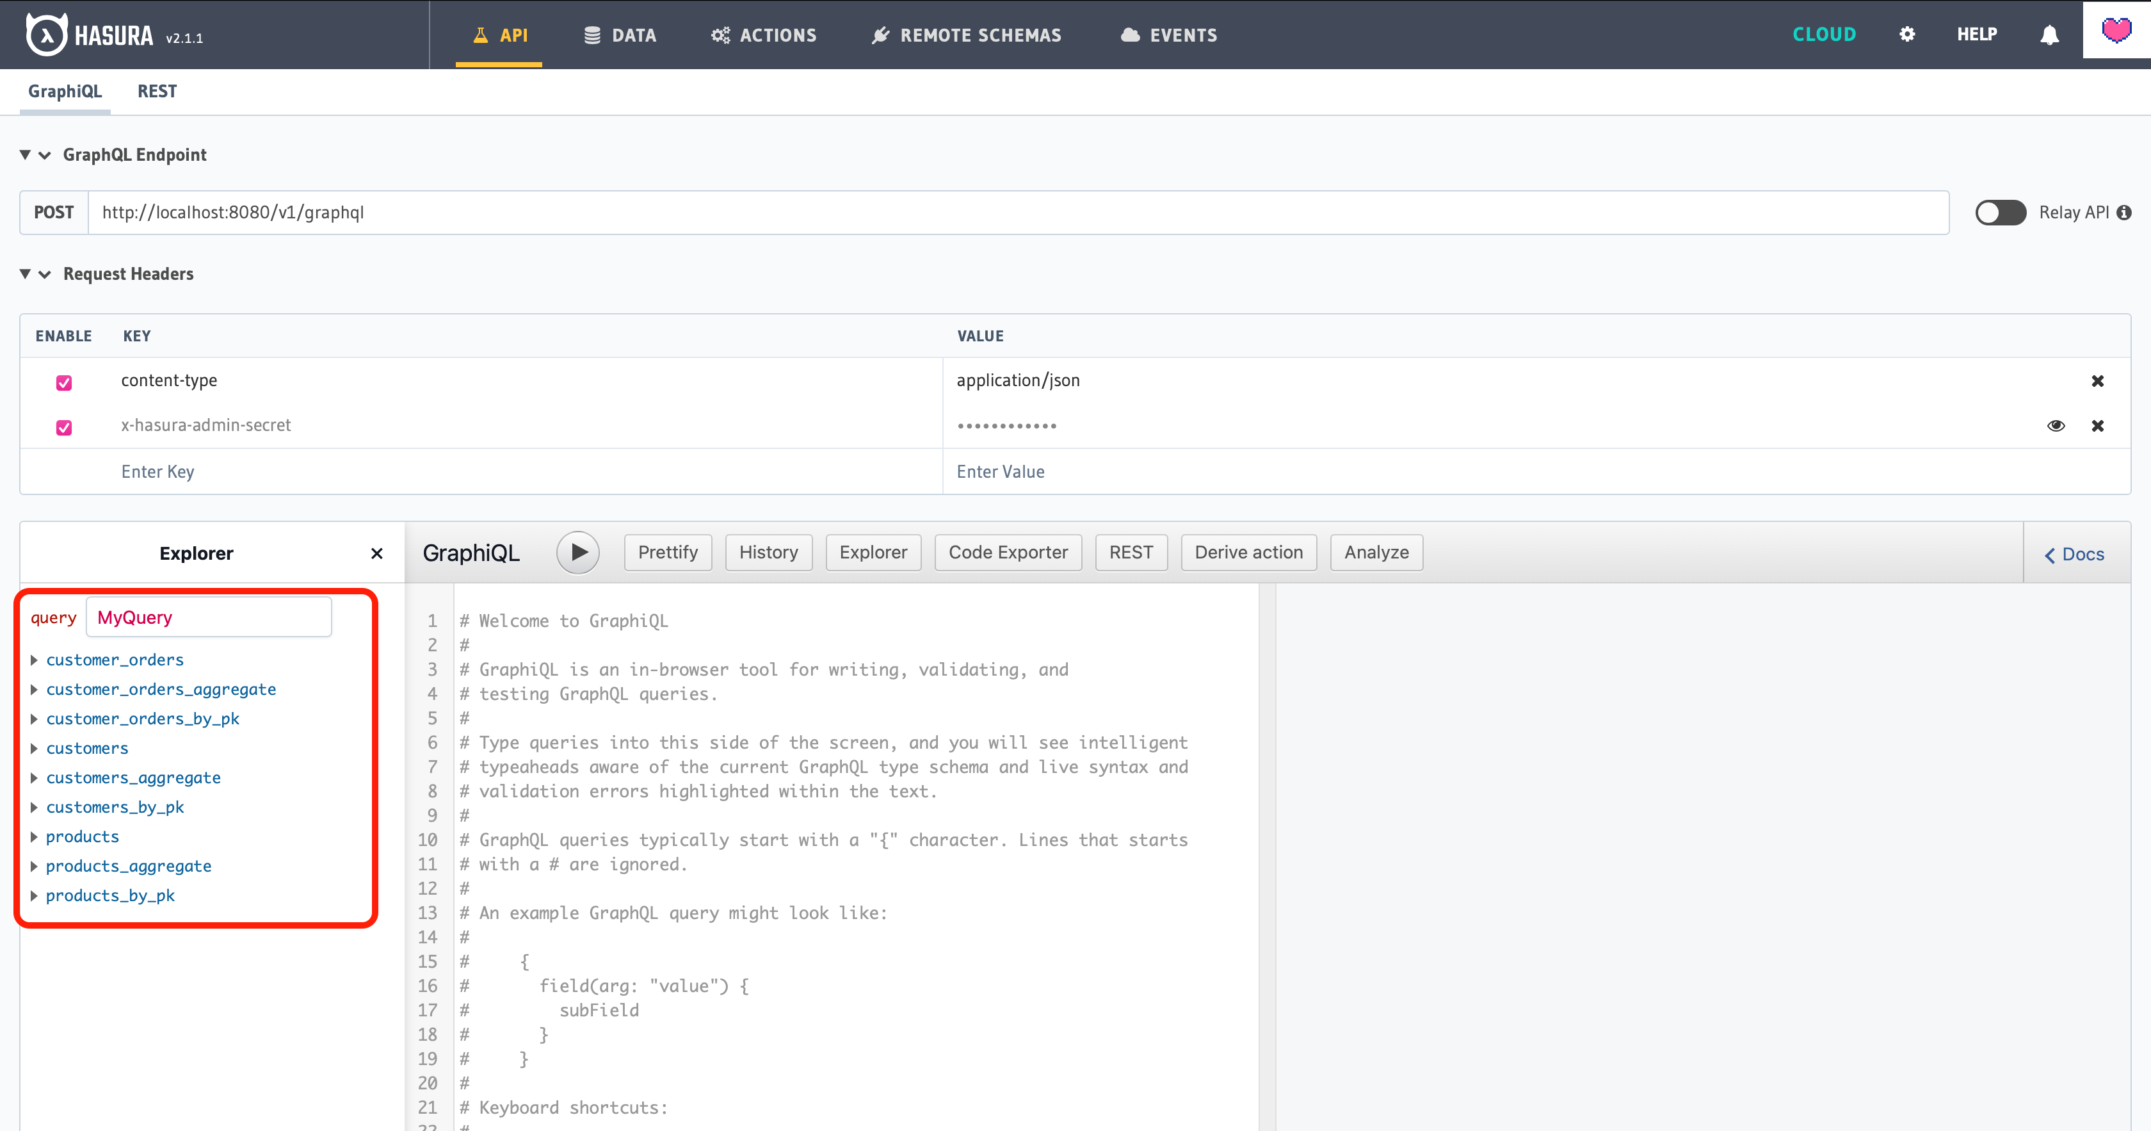This screenshot has width=2151, height=1131.
Task: Click the Prettify button
Action: [667, 552]
